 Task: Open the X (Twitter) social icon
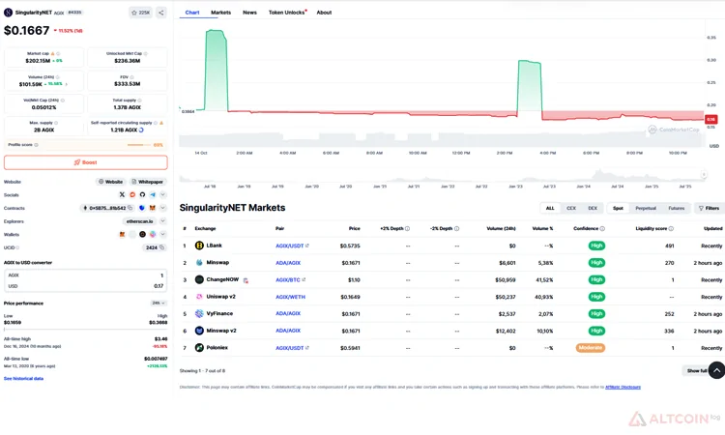tap(122, 194)
